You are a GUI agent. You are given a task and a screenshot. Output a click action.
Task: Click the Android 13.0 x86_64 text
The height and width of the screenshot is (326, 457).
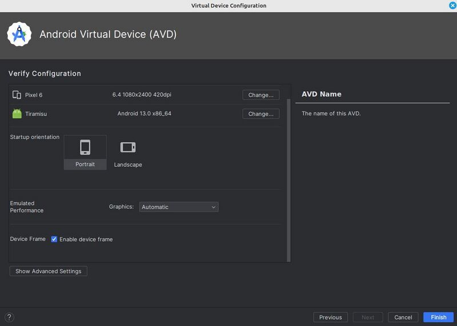[145, 114]
